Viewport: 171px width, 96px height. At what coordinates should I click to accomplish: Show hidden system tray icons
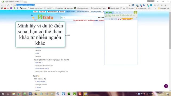tap(136, 94)
